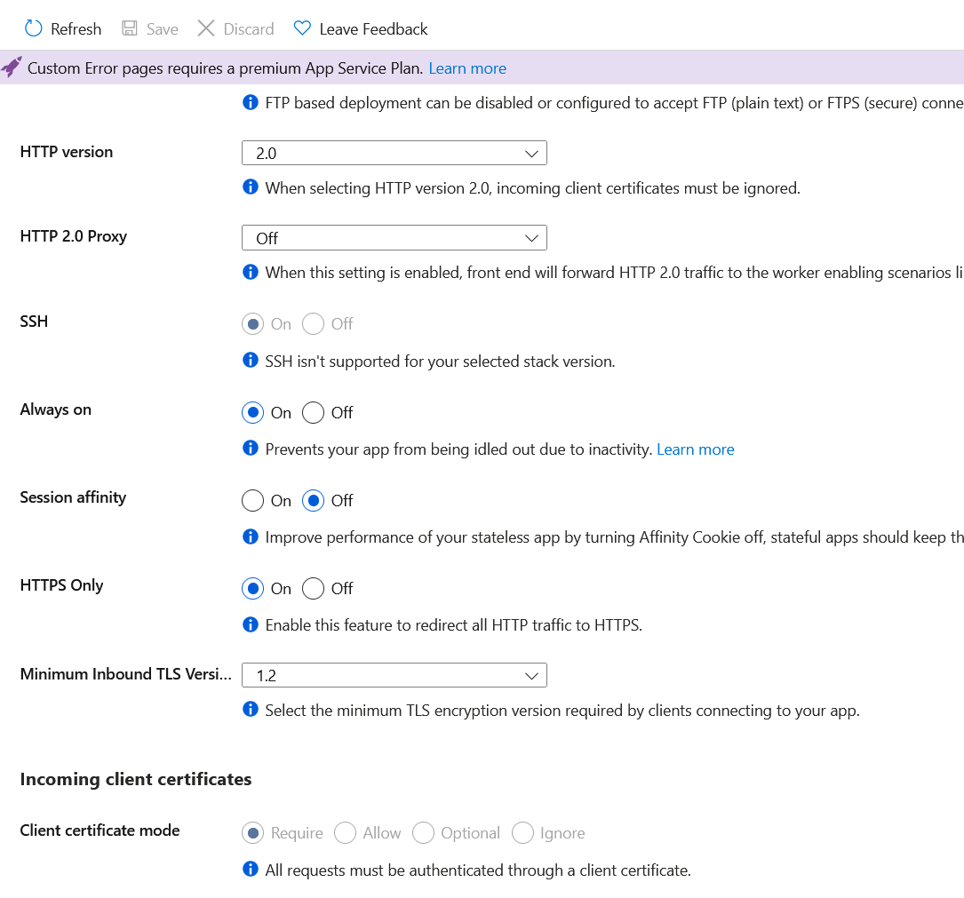Click the Save floppy disk icon
This screenshot has height=898, width=964.
point(129,28)
